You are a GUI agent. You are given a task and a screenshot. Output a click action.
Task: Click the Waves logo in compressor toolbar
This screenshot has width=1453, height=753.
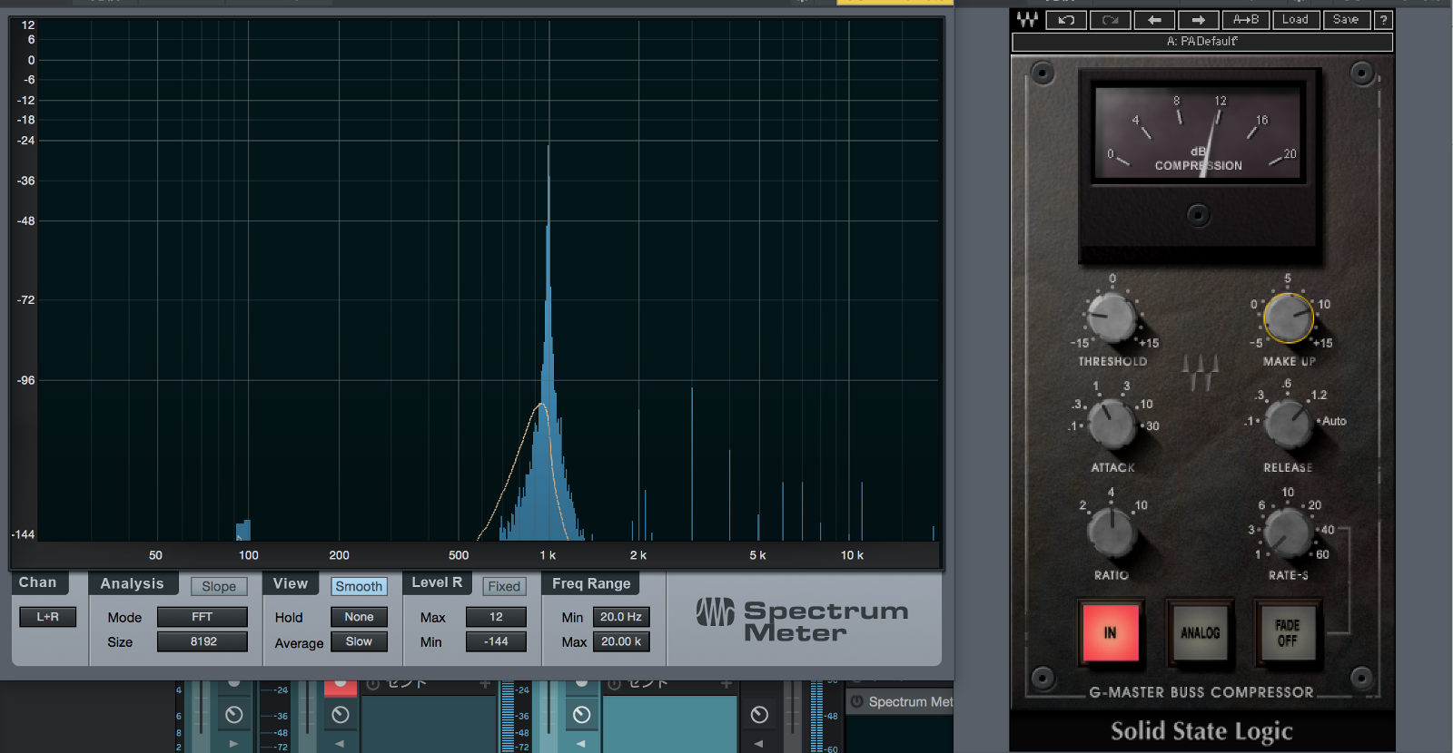point(1027,20)
